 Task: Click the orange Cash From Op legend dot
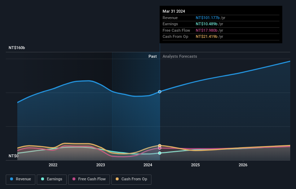coord(117,179)
